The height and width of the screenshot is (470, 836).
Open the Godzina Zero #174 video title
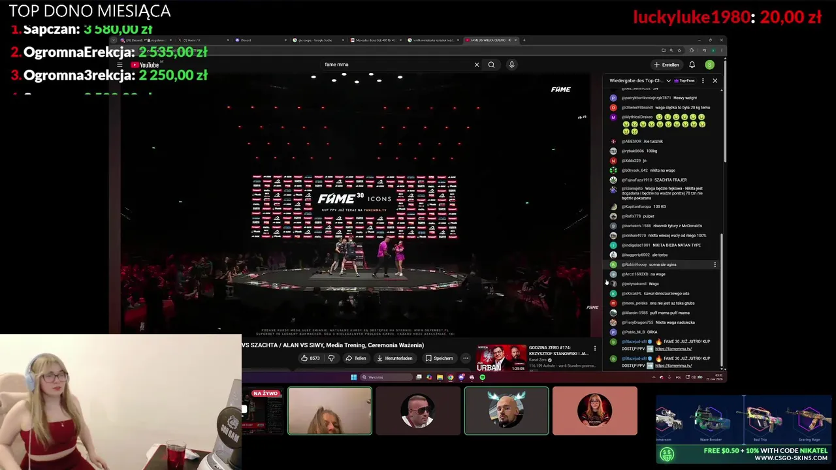558,351
